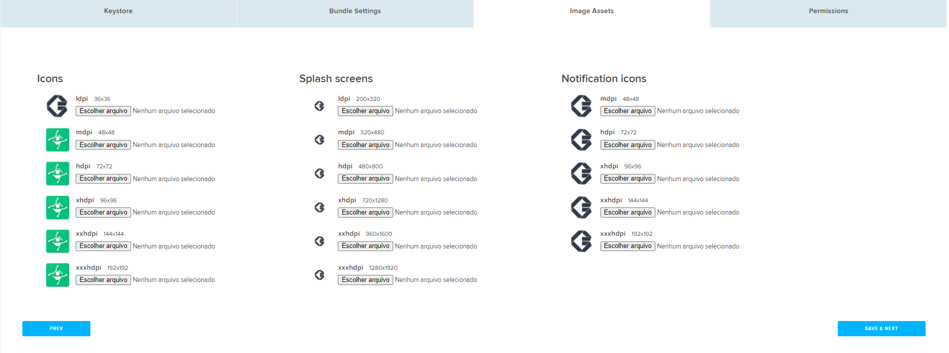Click the xhdpi 96x96 notification icon preview
Screen dimensions: 949x353
[582, 173]
